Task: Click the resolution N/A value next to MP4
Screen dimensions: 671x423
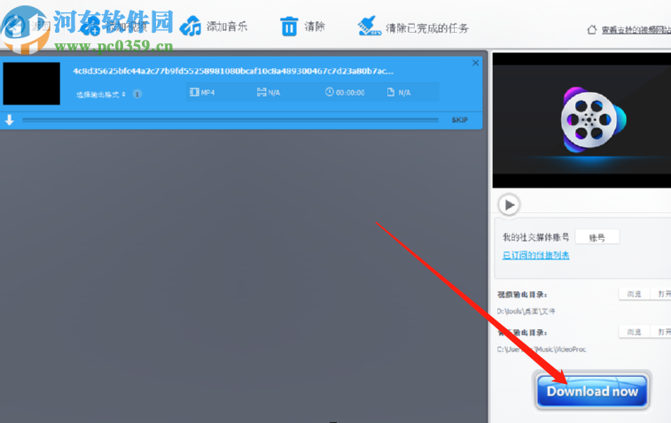Action: (269, 92)
